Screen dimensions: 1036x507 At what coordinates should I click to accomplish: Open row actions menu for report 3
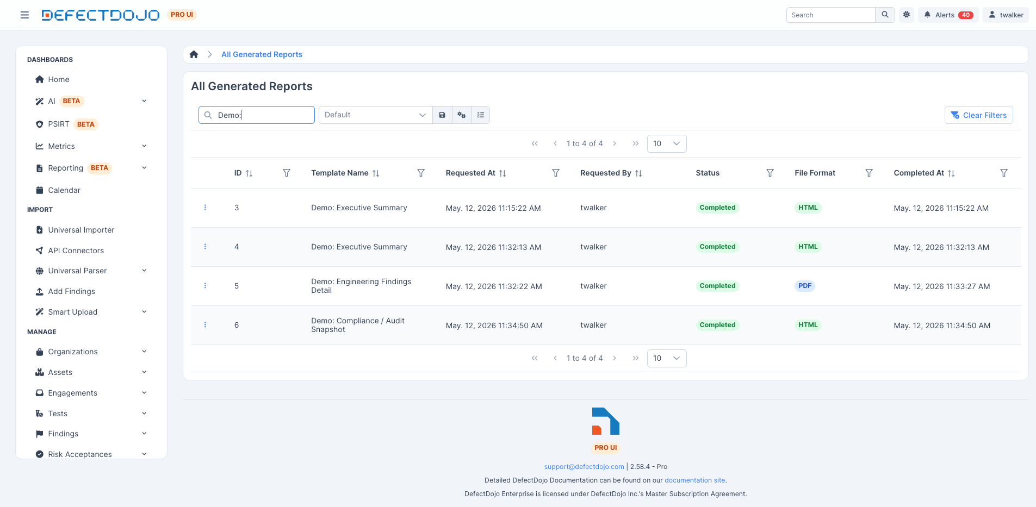point(205,208)
